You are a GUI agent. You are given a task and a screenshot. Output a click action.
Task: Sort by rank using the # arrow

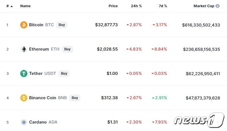pyautogui.click(x=12, y=6)
